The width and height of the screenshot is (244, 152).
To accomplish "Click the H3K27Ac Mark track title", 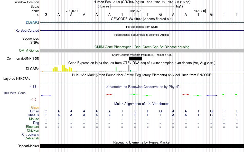I will pos(142,75).
